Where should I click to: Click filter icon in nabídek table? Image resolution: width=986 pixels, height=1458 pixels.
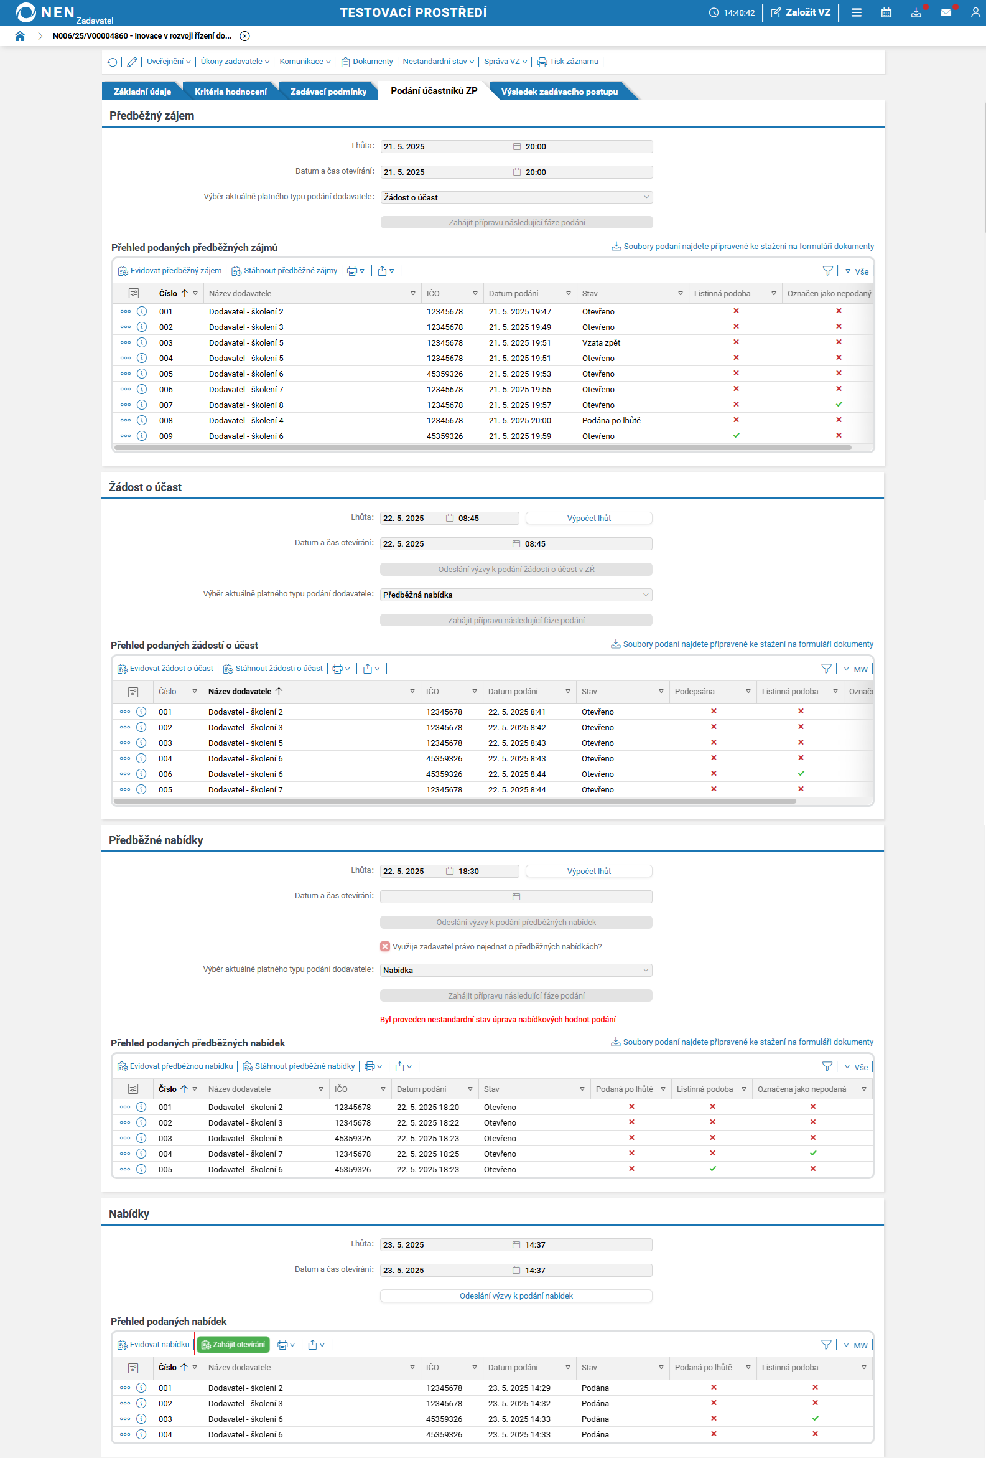click(x=826, y=1345)
